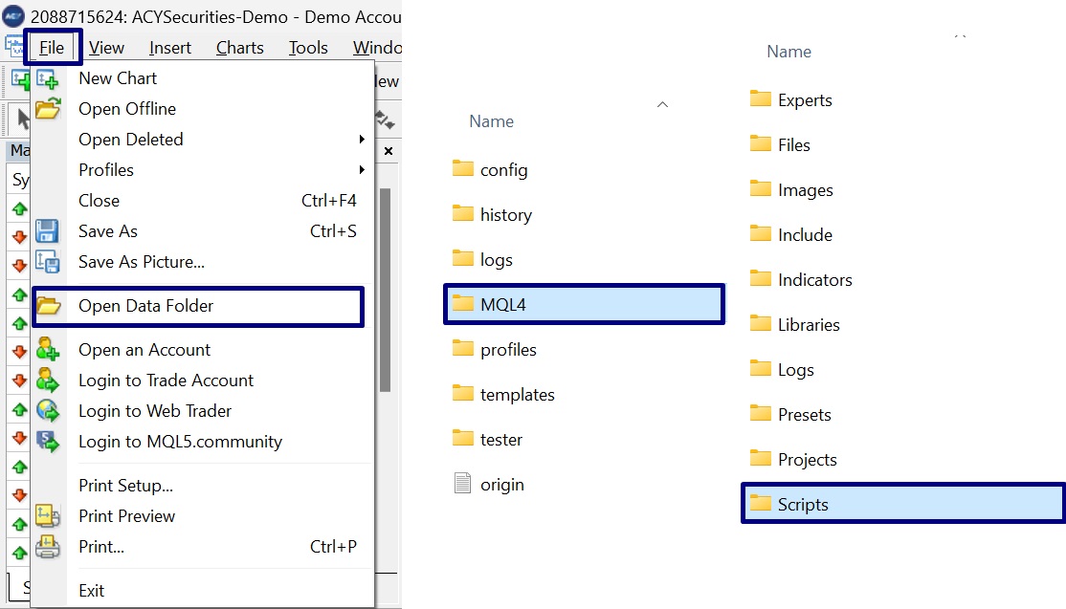Click the Print Preview icon
Image resolution: width=1066 pixels, height=609 pixels.
point(48,516)
